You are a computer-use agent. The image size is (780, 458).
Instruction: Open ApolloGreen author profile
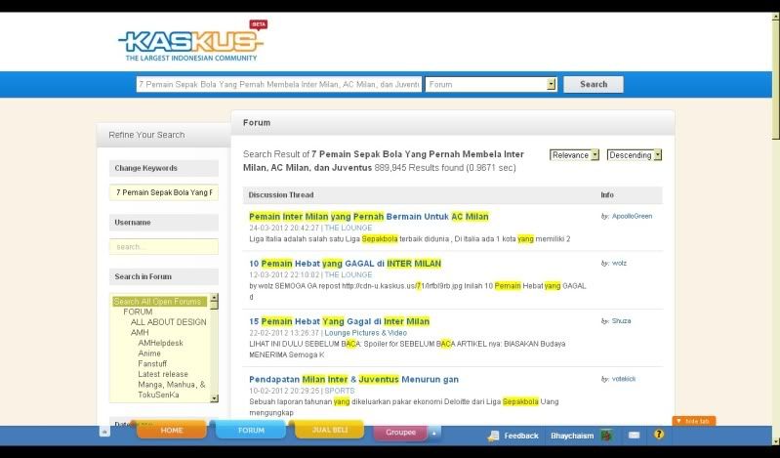[x=632, y=216]
